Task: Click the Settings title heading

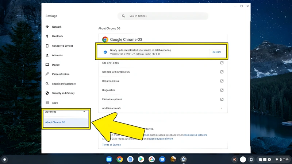Action: click(x=51, y=16)
